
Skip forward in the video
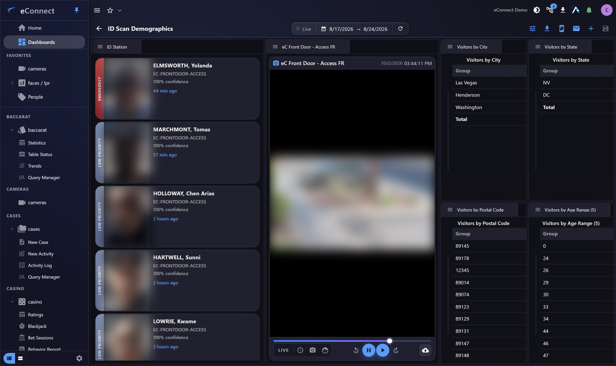[396, 350]
